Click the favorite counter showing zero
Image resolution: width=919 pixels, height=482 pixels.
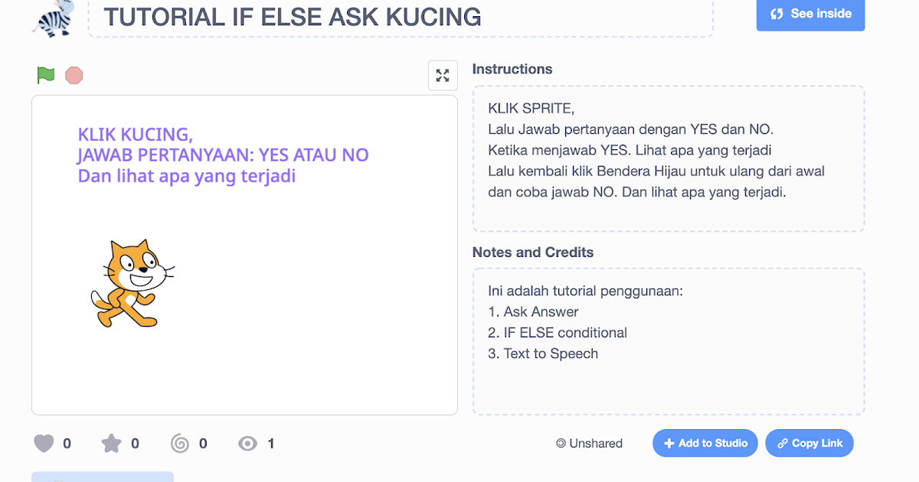135,443
